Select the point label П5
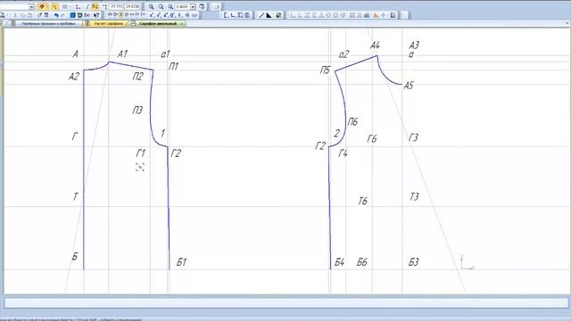Viewport: 571px width, 321px height. point(325,70)
